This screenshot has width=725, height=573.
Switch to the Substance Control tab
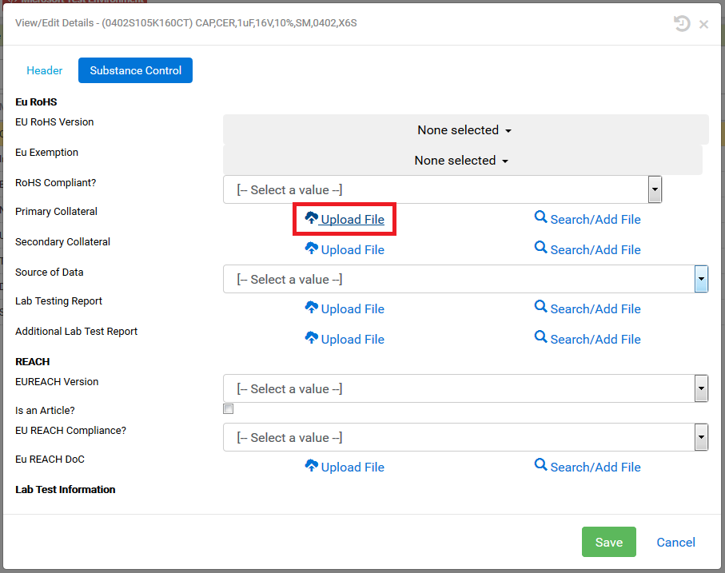(x=135, y=70)
